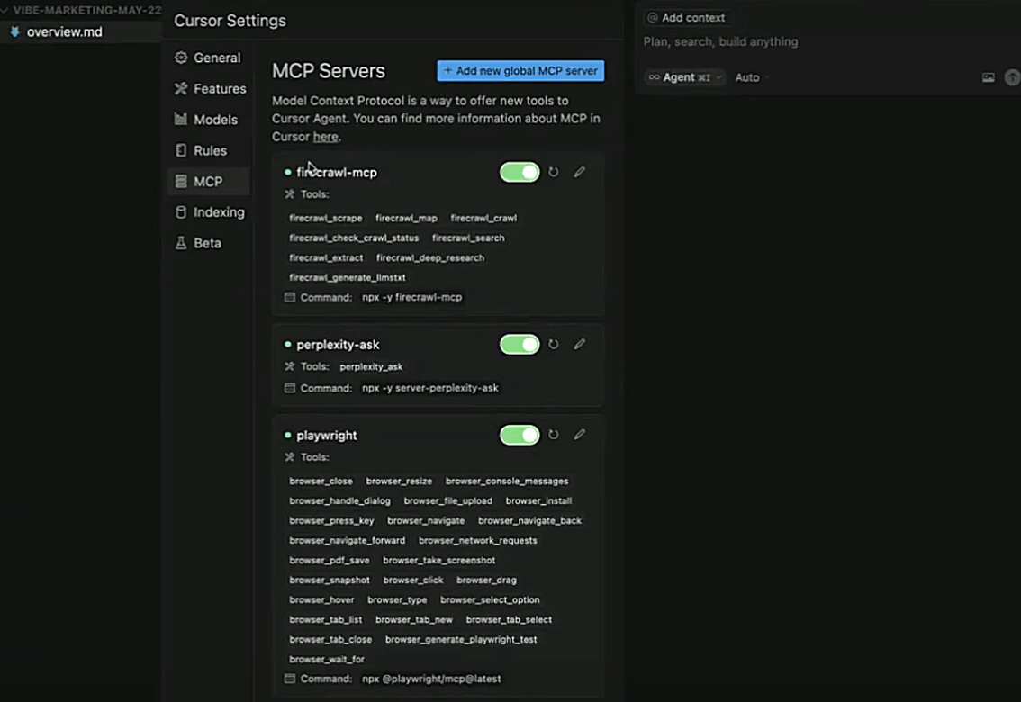Click the browser_file_upload tool tag
The height and width of the screenshot is (702, 1021).
coord(448,501)
